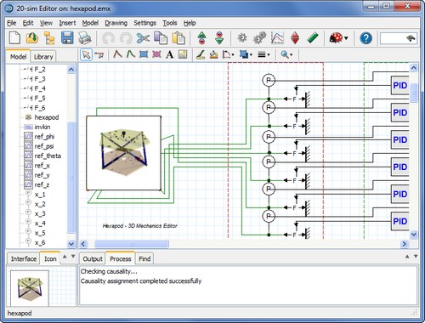Image resolution: width=425 pixels, height=323 pixels.
Task: Switch to the Process tab
Action: coord(121,258)
